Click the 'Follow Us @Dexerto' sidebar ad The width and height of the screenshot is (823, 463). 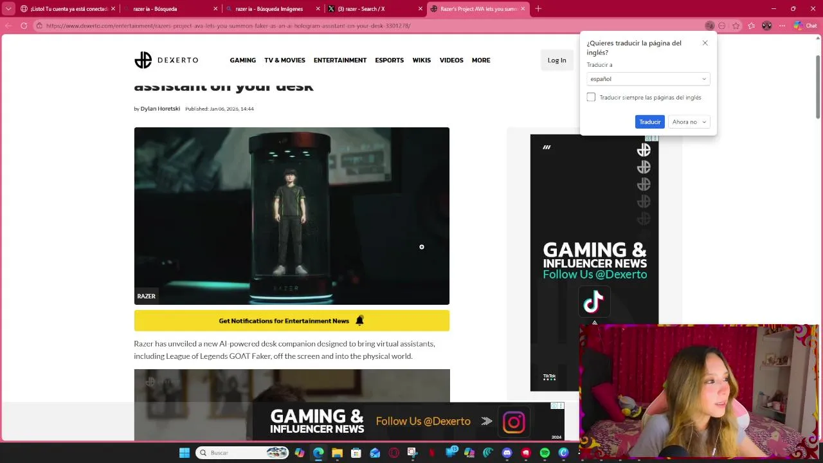[595, 262]
